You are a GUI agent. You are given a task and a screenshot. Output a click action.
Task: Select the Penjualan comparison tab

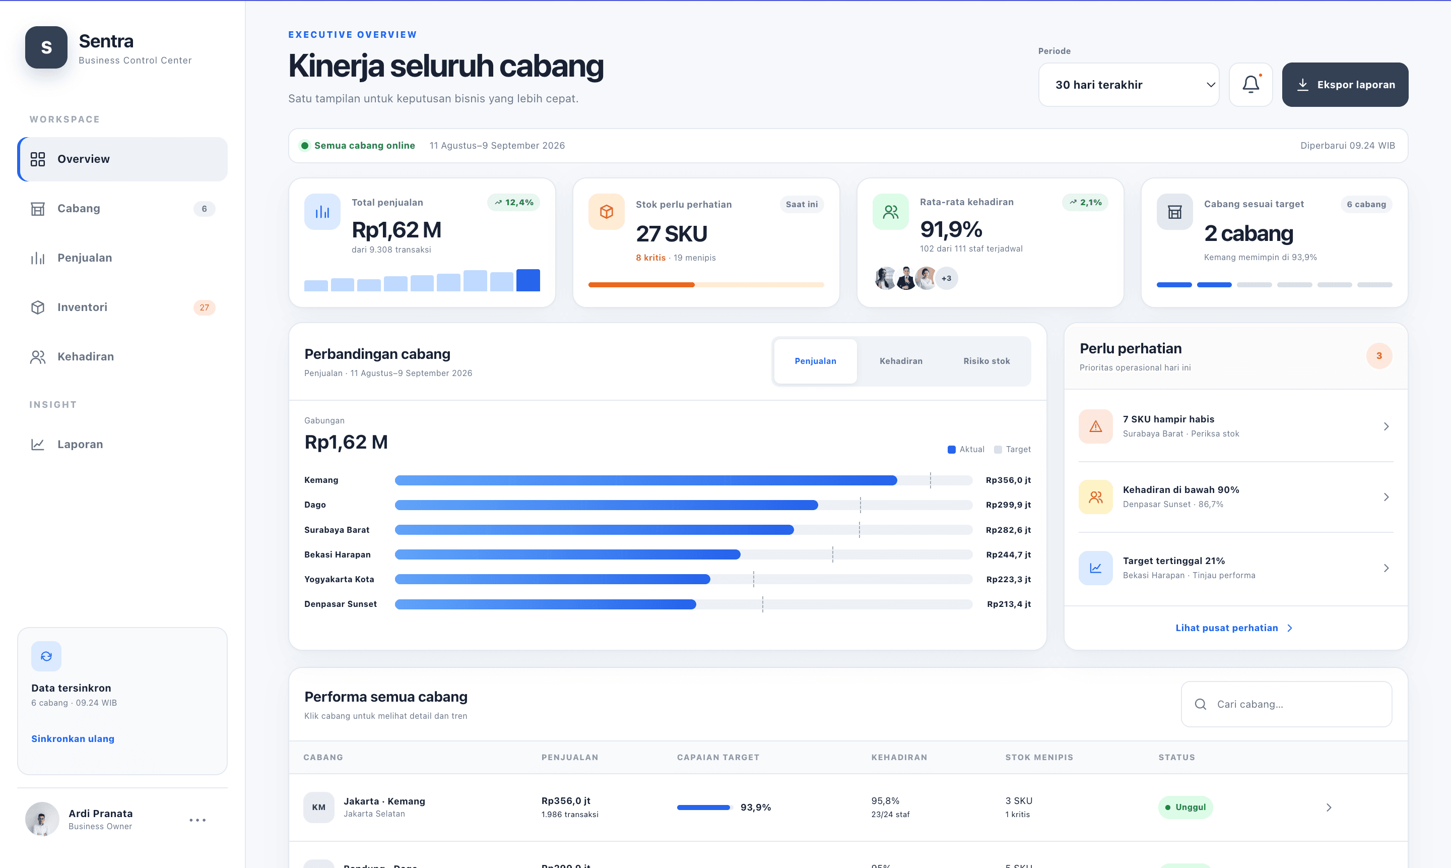point(816,361)
